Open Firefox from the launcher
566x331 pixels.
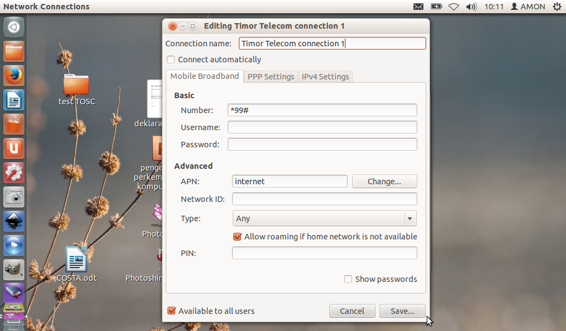click(13, 76)
